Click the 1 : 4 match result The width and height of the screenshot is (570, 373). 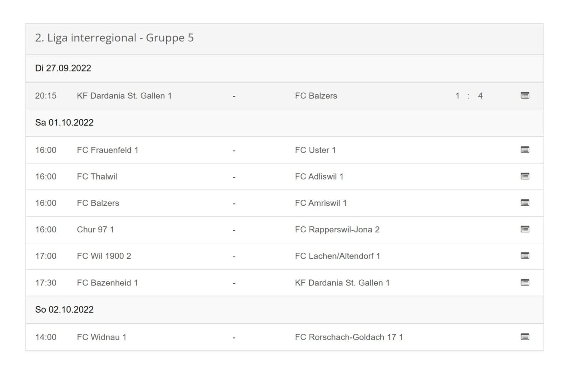[469, 96]
